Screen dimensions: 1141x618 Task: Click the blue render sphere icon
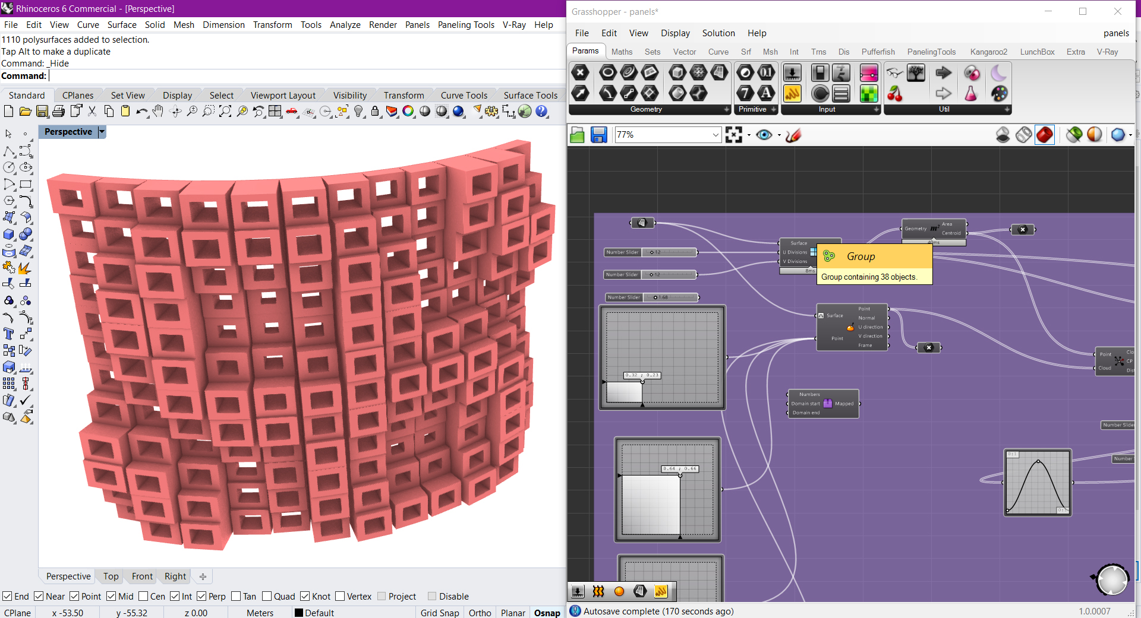click(x=458, y=112)
